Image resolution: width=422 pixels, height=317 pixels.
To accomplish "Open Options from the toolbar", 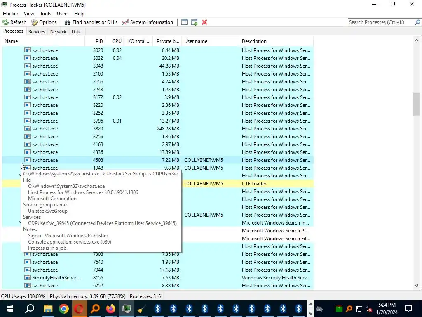I will (x=44, y=22).
